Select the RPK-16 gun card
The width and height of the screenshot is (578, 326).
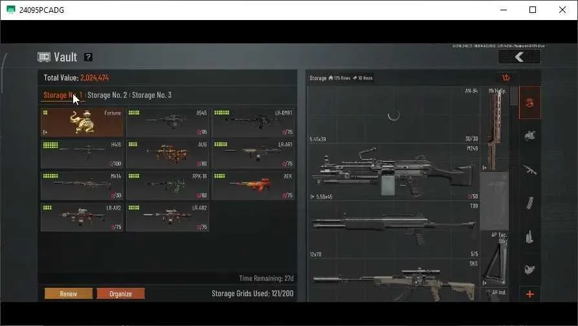click(x=168, y=186)
